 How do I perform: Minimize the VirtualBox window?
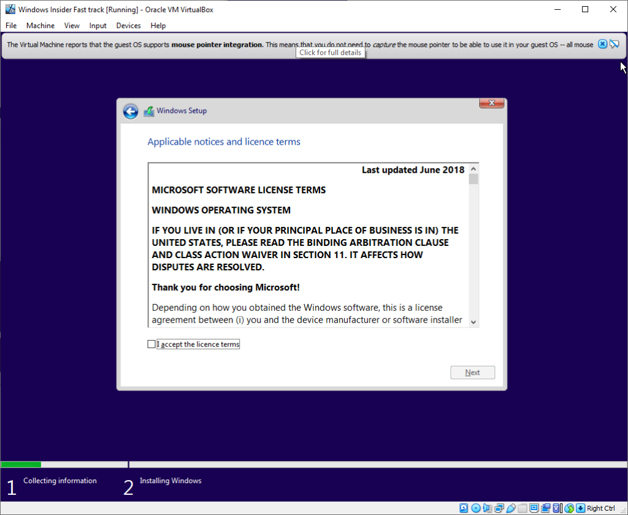[x=557, y=9]
